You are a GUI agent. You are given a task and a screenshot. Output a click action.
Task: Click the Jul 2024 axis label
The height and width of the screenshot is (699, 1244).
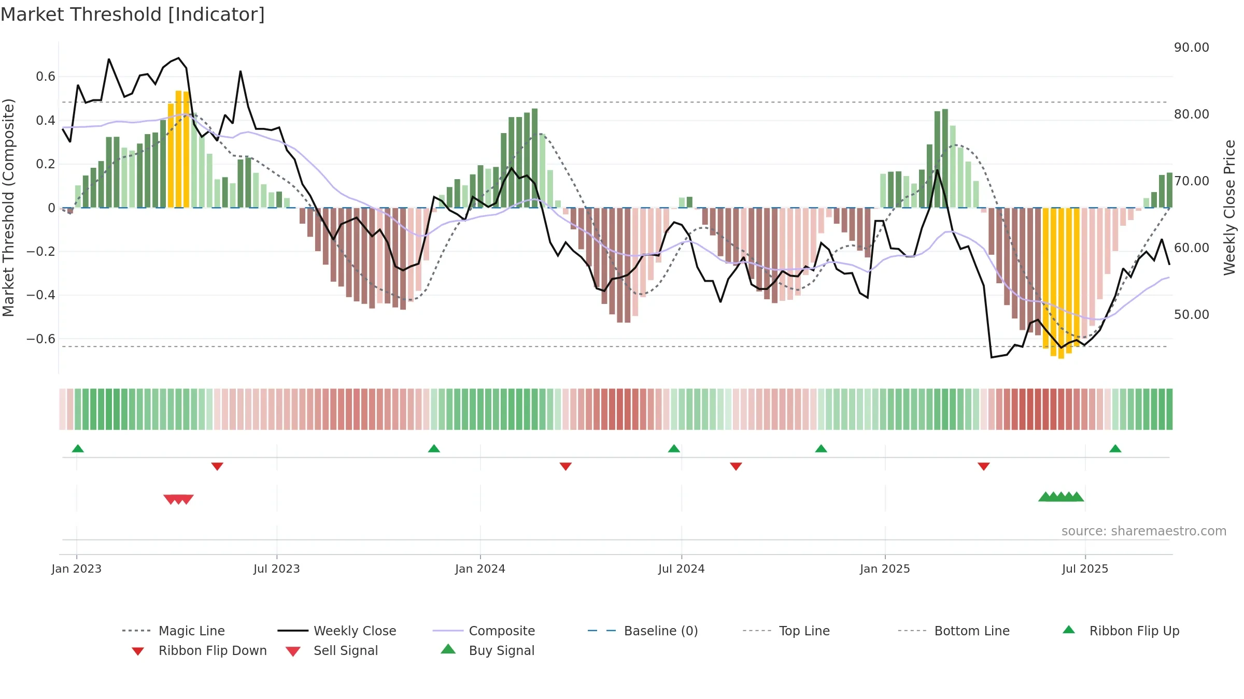681,569
